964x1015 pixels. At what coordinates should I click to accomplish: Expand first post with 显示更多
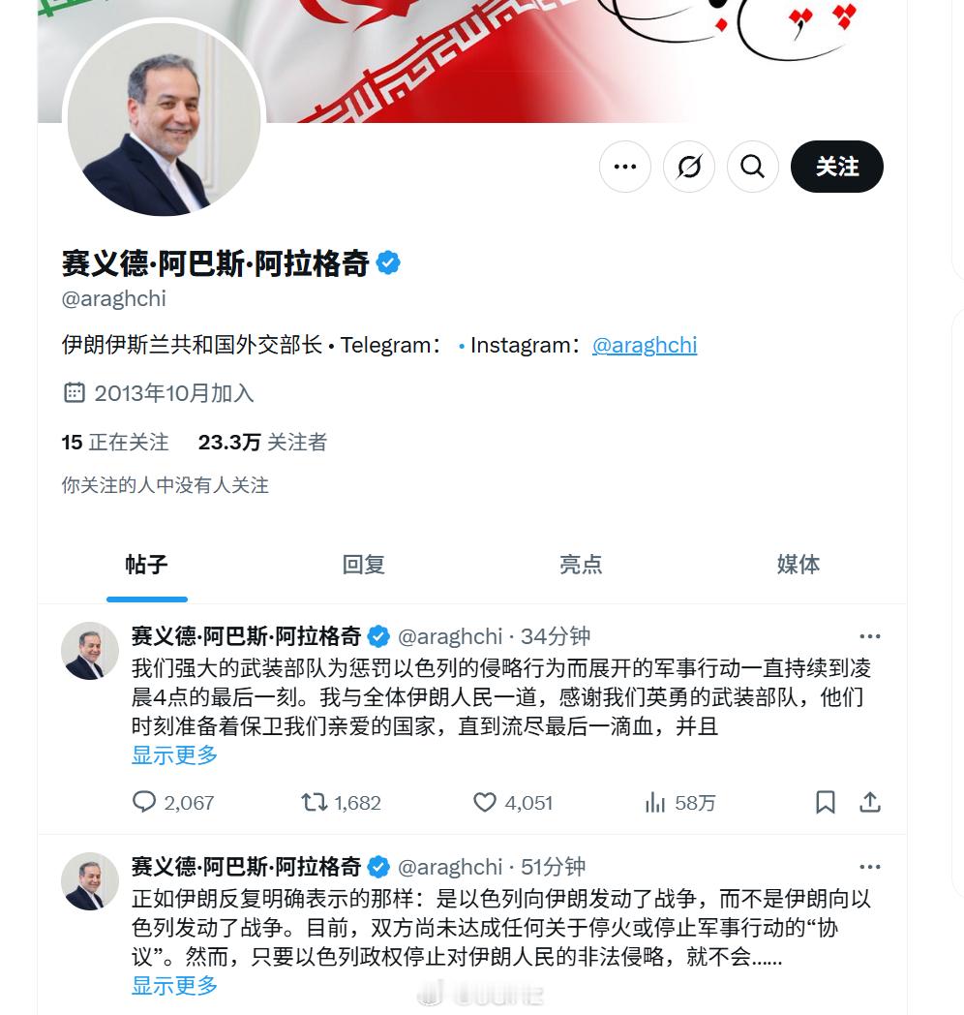[174, 754]
